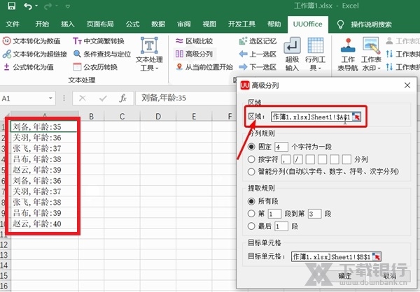Select the 第...段到第...段 radio button
The image size is (420, 292).
pyautogui.click(x=251, y=214)
